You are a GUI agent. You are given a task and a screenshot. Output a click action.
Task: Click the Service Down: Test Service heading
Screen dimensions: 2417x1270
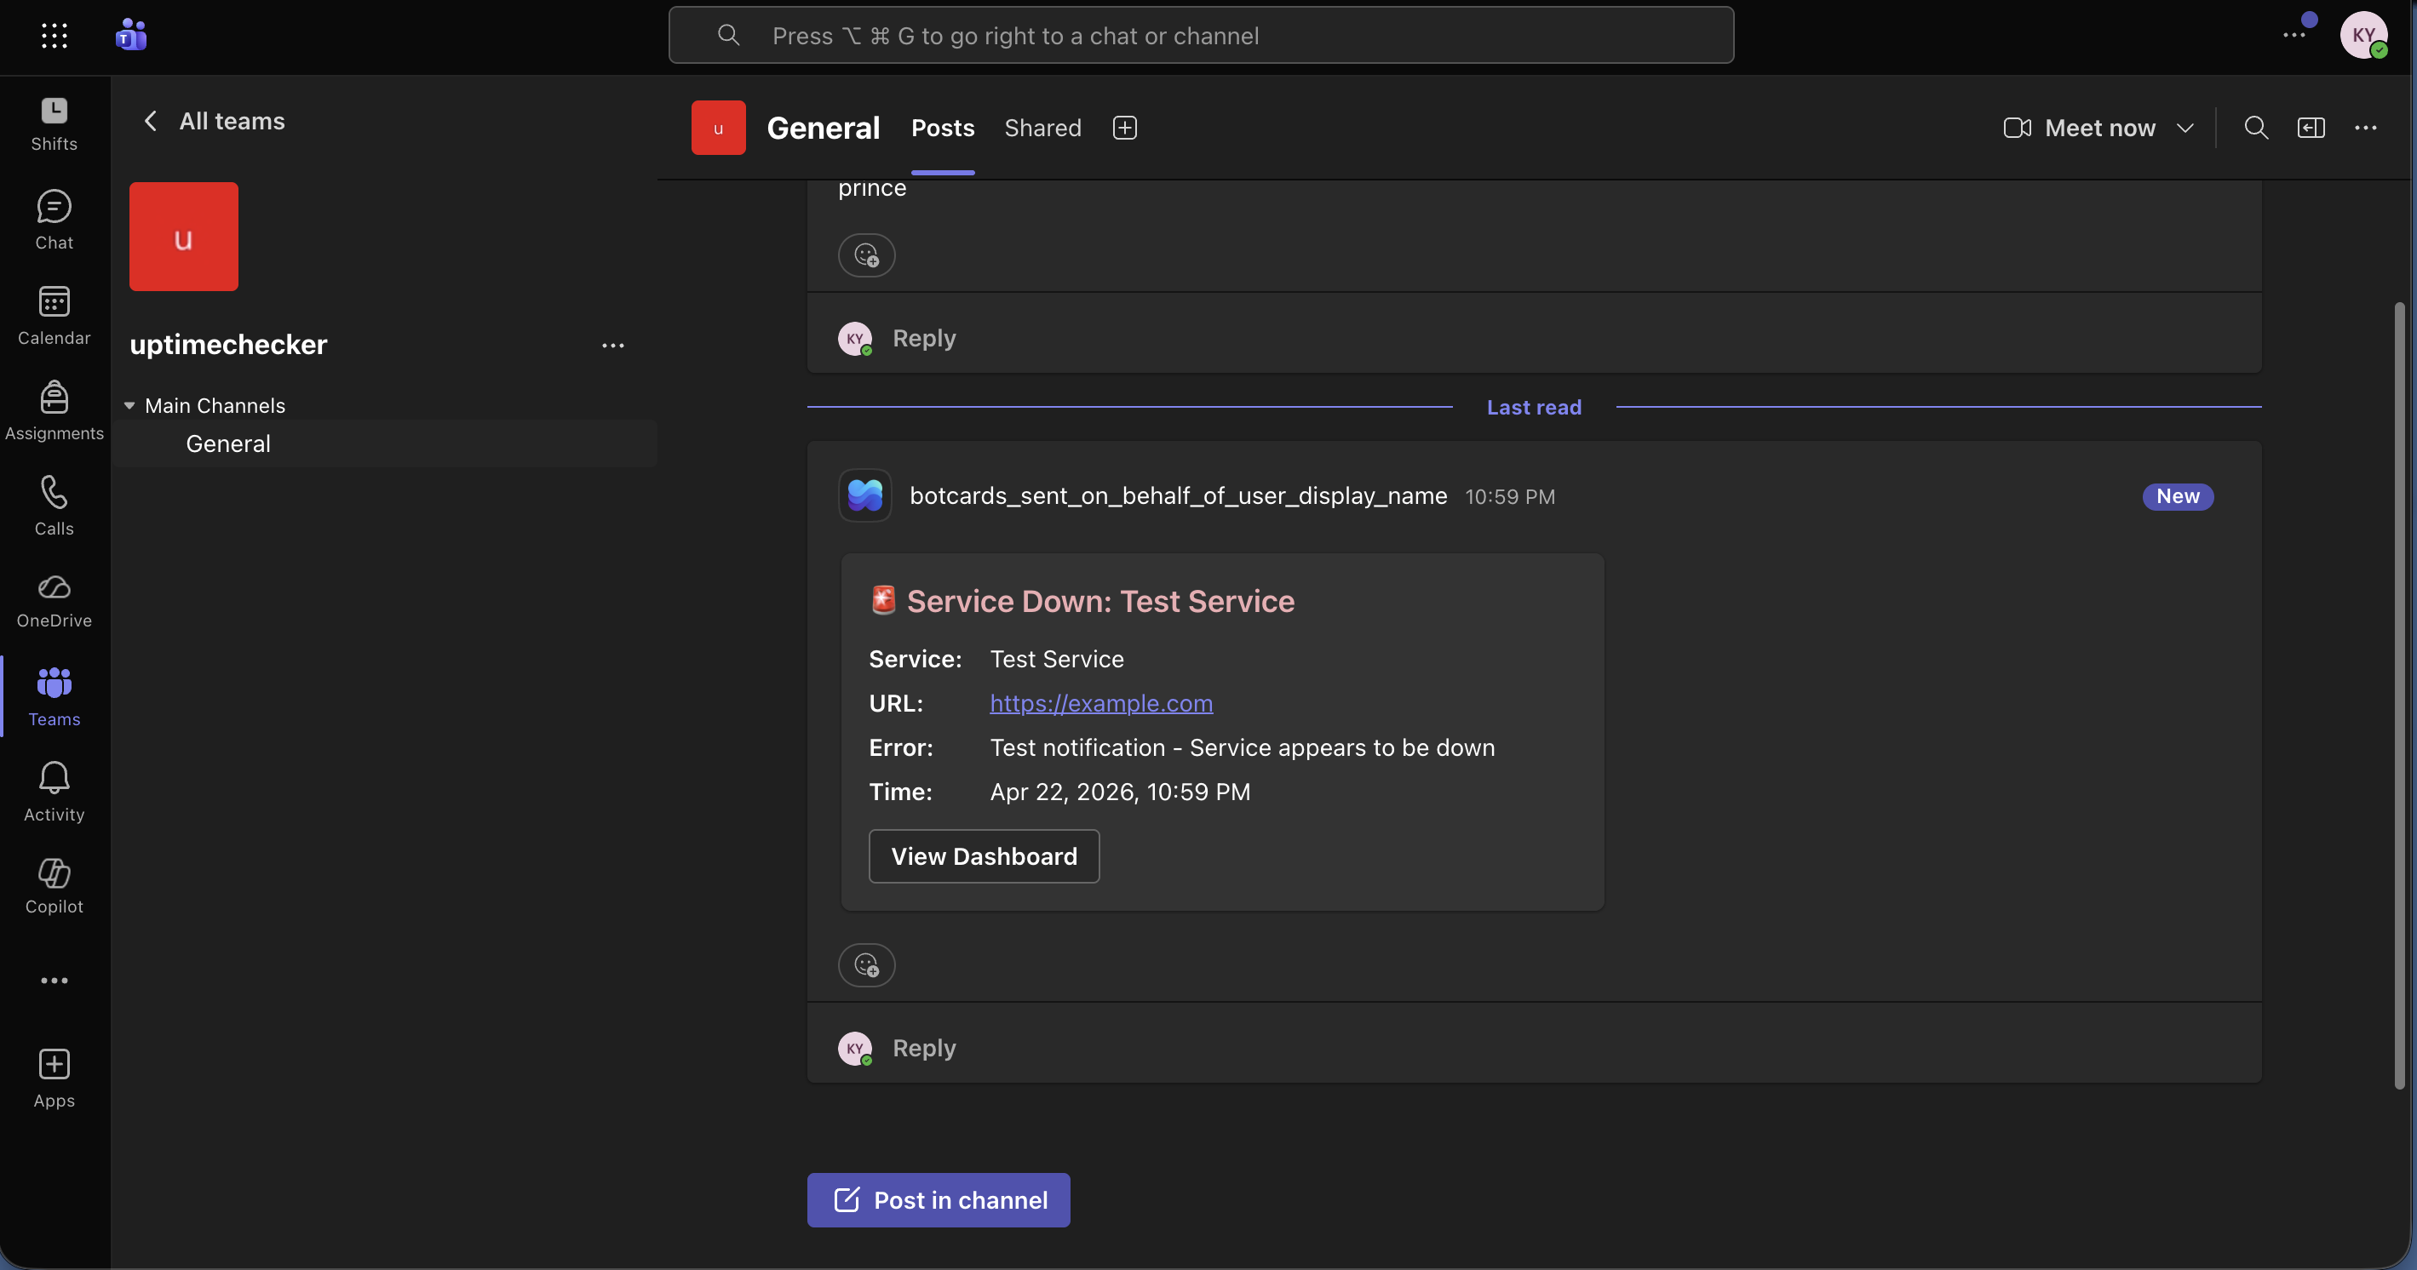pos(1100,600)
